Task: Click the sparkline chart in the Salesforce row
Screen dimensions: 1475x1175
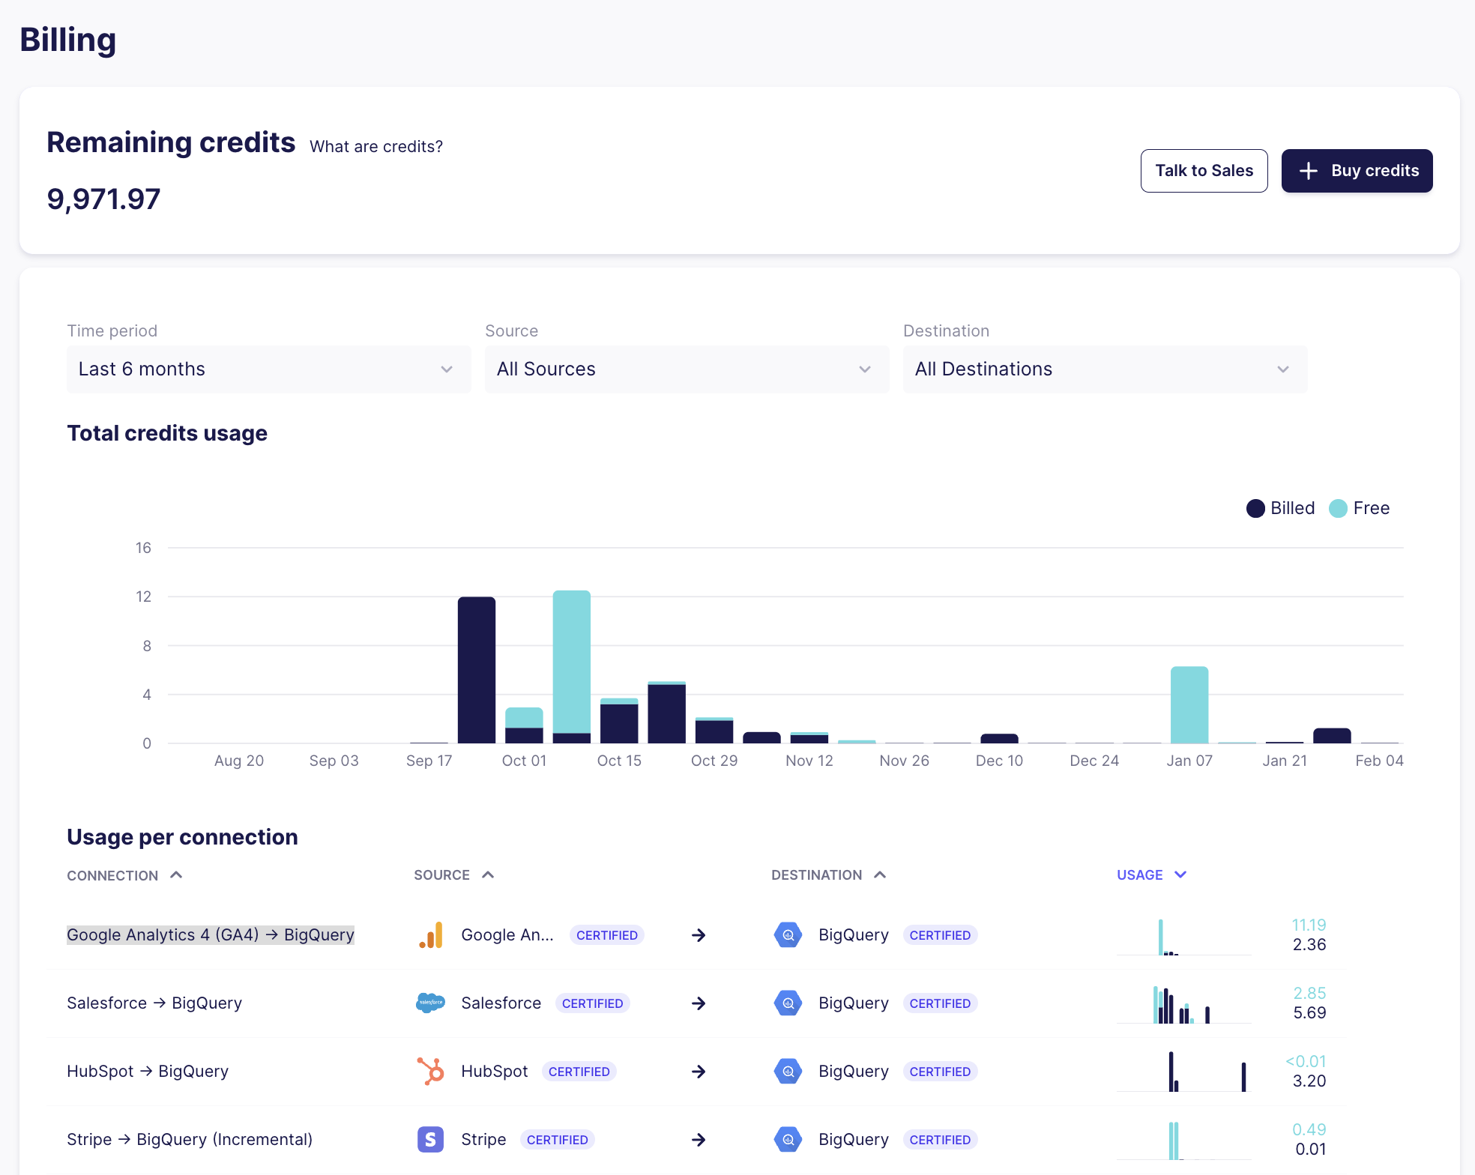Action: [1183, 1005]
